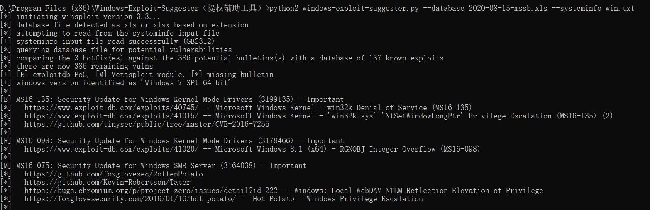Open the foxglovesec RottenPotato GitHub link

point(113,174)
